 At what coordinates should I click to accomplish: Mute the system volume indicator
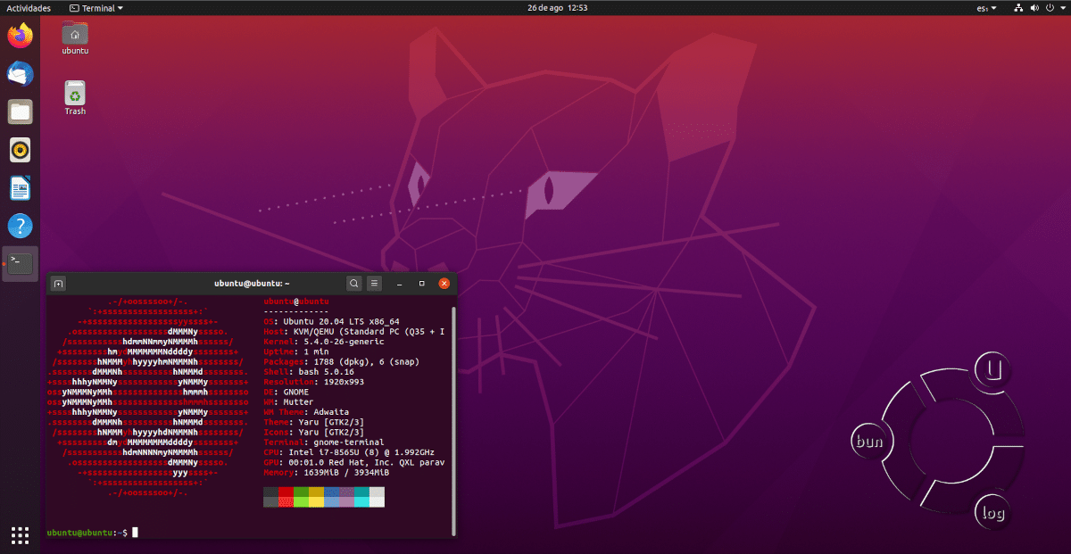pos(1035,7)
